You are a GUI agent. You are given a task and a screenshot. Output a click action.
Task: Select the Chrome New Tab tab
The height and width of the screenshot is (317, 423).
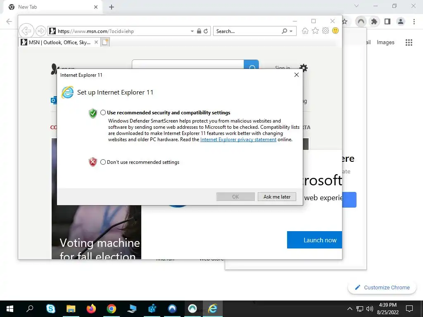click(53, 7)
